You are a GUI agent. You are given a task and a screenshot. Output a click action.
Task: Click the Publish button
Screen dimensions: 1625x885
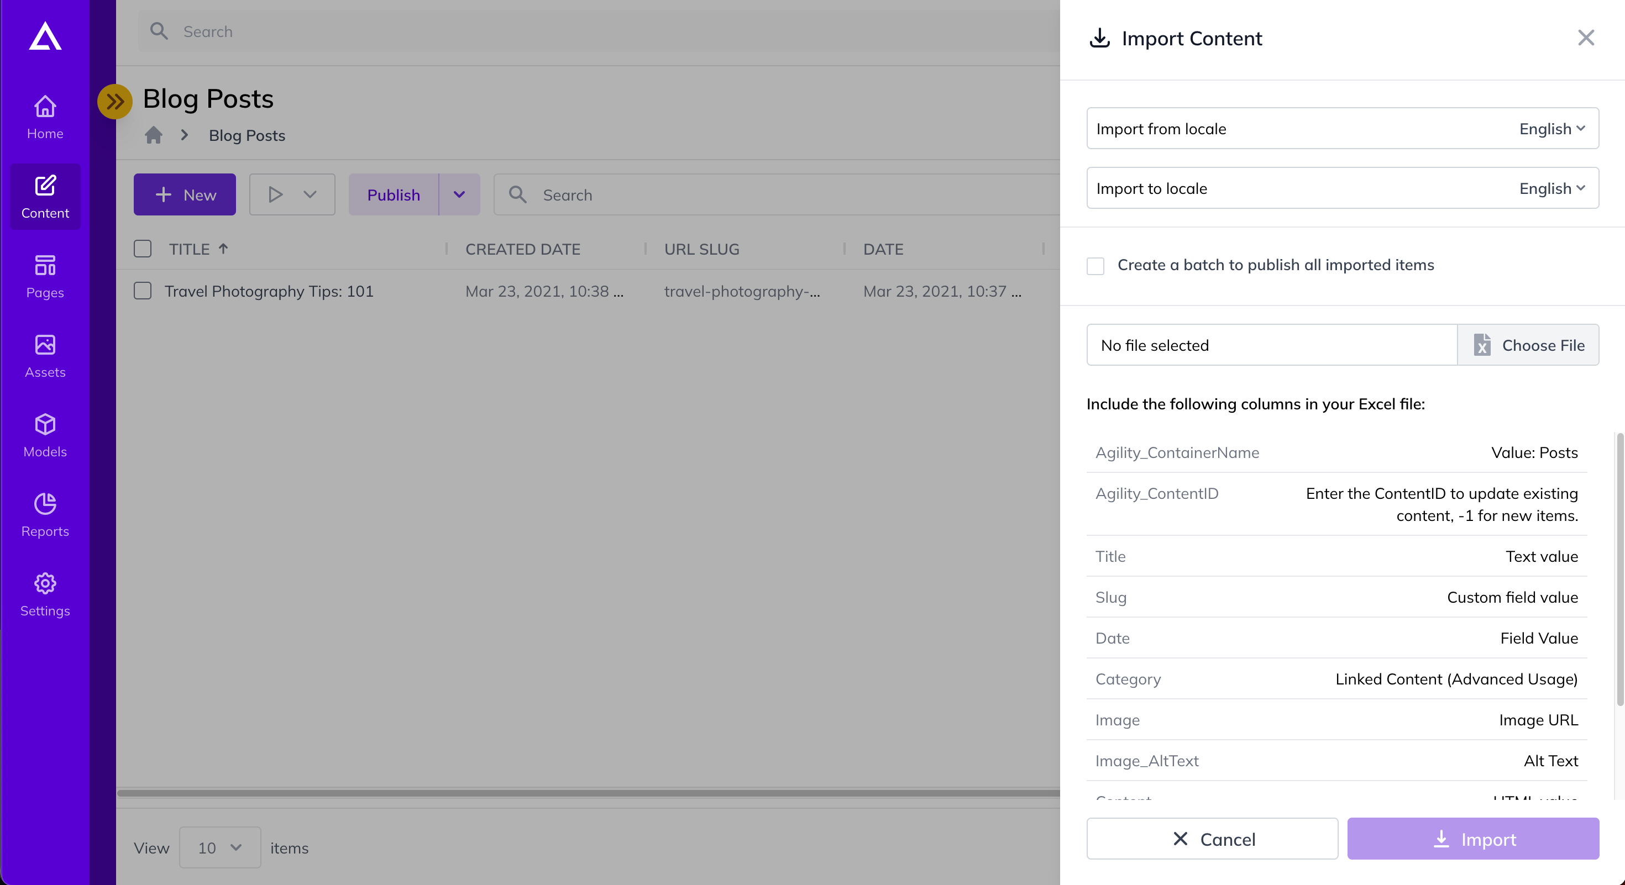tap(394, 195)
